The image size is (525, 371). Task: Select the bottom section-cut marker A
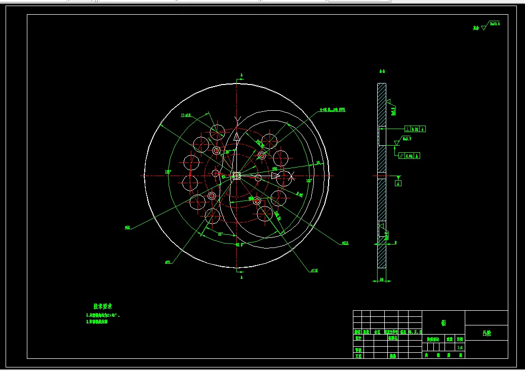(241, 277)
